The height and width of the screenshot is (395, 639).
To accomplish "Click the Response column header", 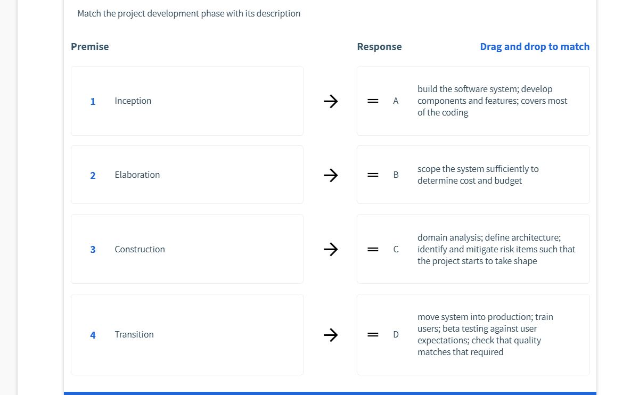I will (x=379, y=46).
